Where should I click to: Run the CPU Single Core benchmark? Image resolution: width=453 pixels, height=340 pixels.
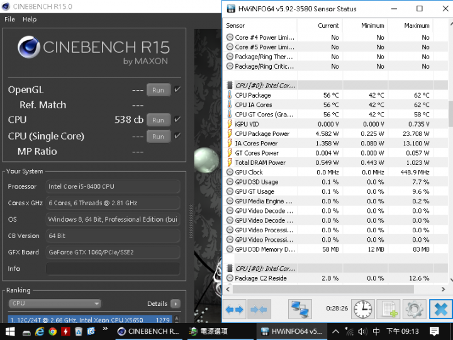[x=159, y=137]
